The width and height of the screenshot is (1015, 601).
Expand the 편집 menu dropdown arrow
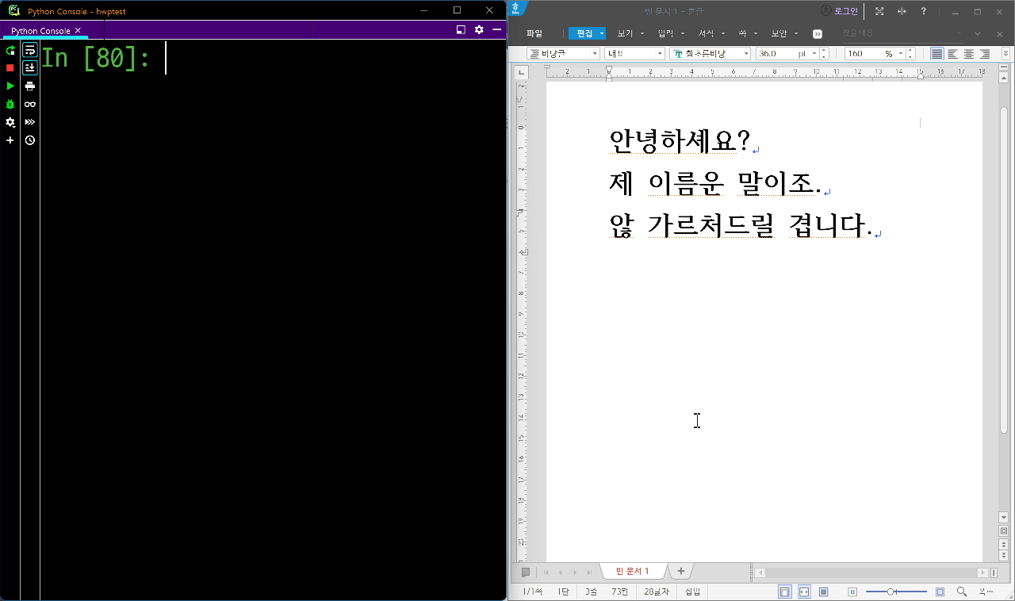pos(602,33)
